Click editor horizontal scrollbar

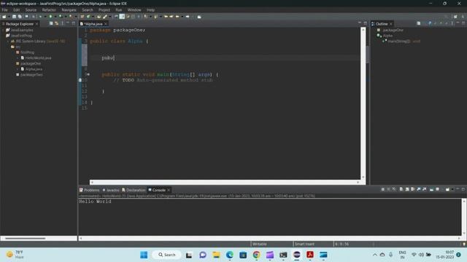pyautogui.click(x=225, y=183)
